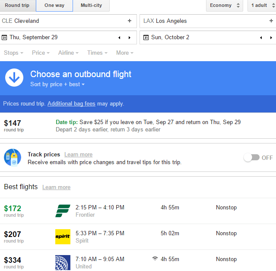The height and width of the screenshot is (271, 276).
Task: Click calendar icon next to Thu, September 29
Action: tap(4, 37)
